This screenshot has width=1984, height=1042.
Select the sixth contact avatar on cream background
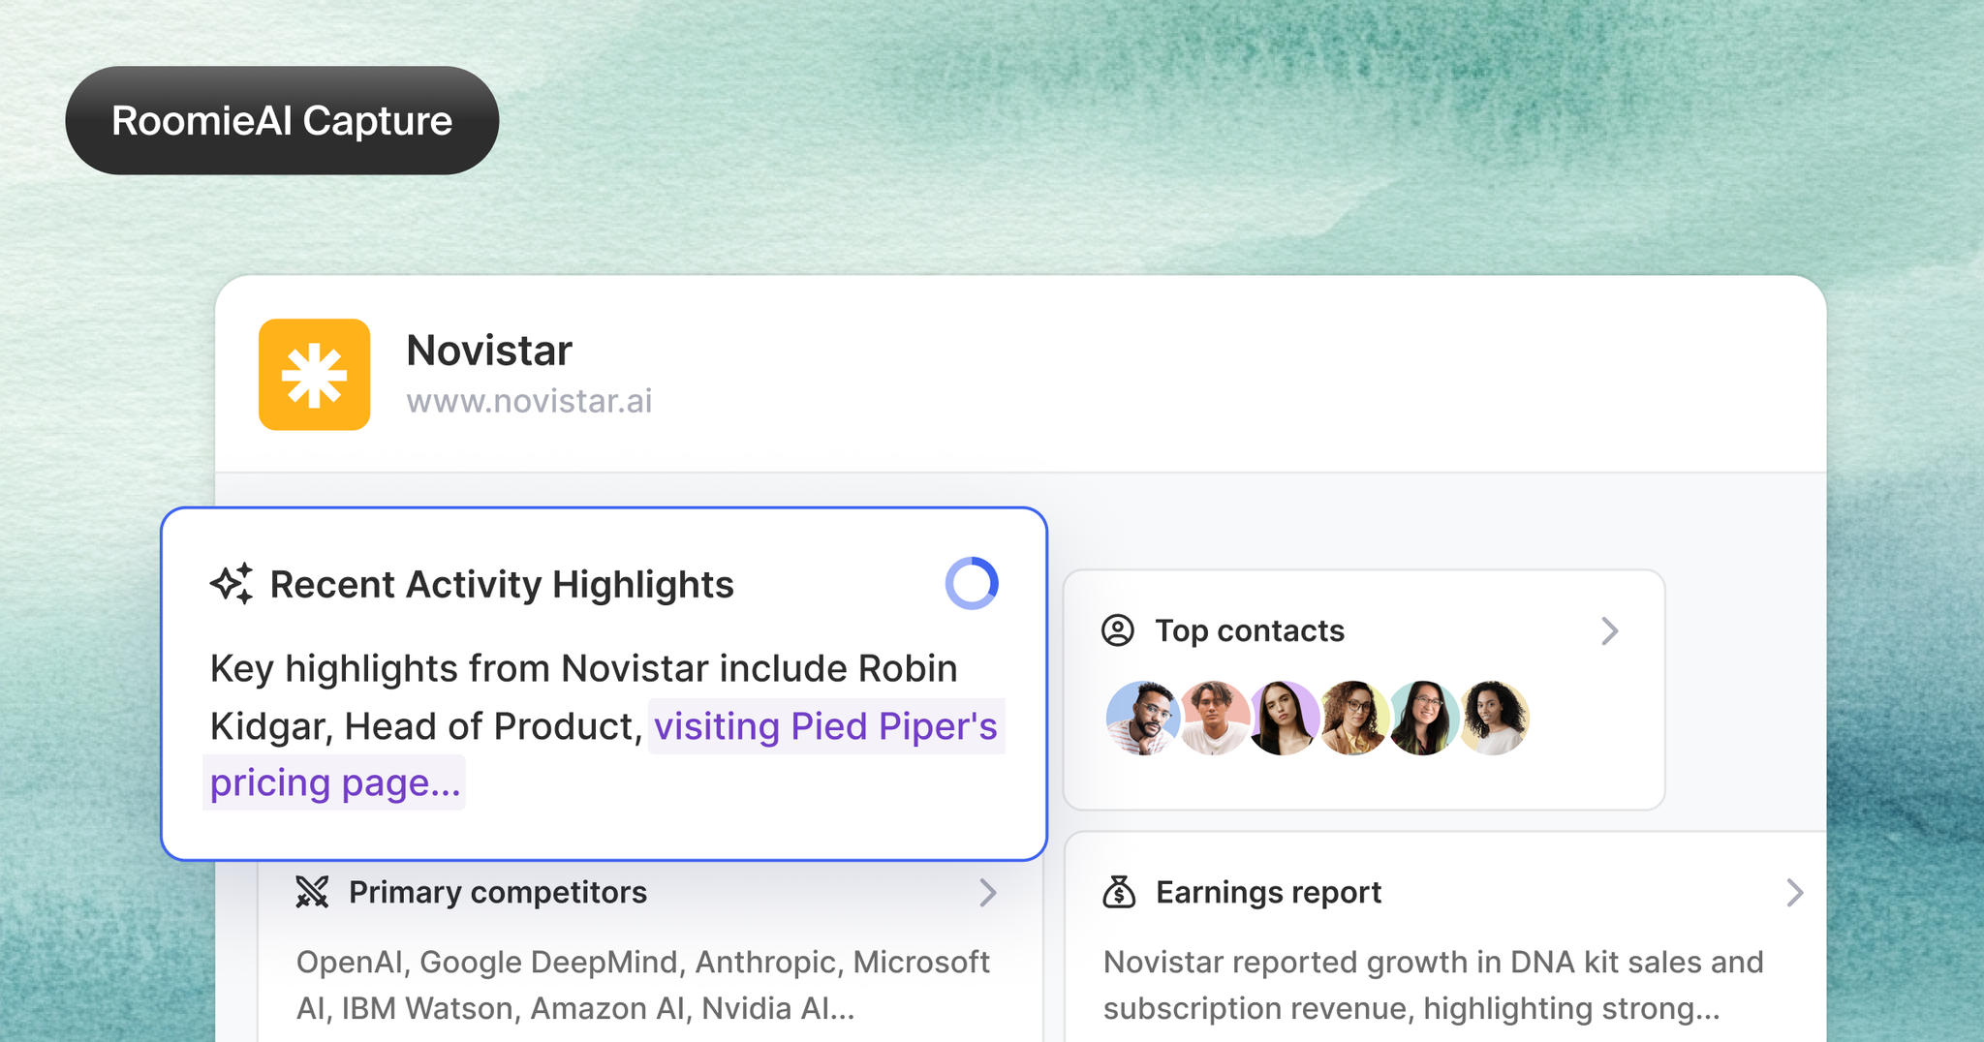click(1494, 718)
